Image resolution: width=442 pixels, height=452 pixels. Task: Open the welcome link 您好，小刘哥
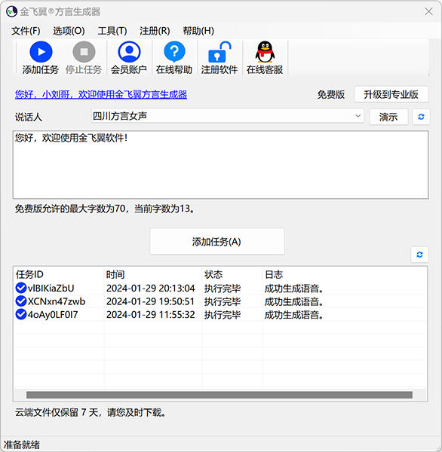pyautogui.click(x=101, y=94)
